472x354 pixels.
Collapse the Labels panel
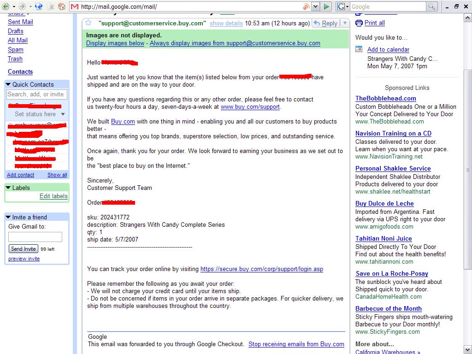[x=8, y=188]
